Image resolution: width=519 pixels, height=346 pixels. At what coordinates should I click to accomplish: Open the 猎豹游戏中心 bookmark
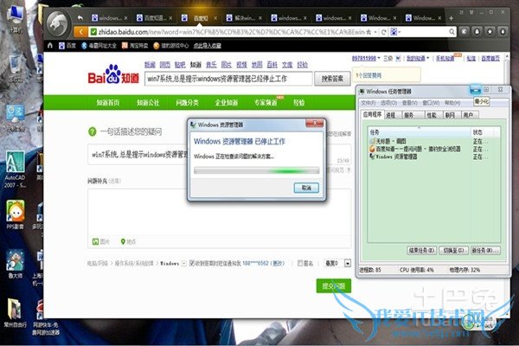(170, 45)
